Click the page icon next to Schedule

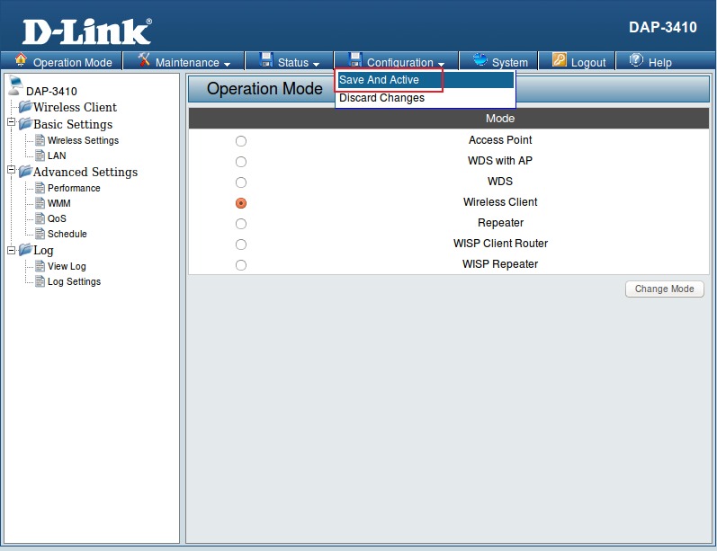pos(40,234)
